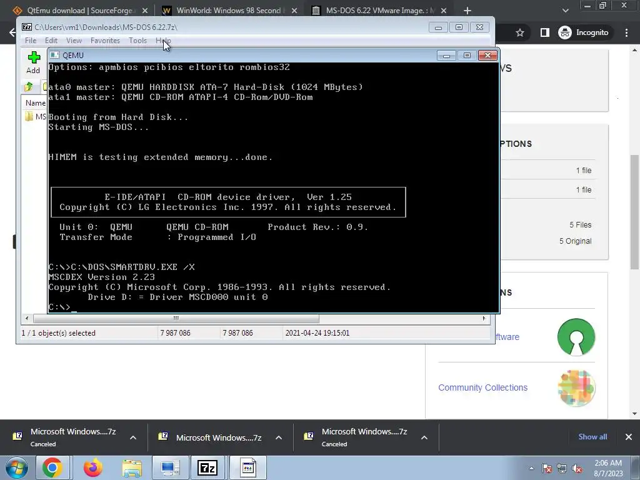Screen dimensions: 640x480
Task: Toggle Chrome side panel icon
Action: pos(545,32)
